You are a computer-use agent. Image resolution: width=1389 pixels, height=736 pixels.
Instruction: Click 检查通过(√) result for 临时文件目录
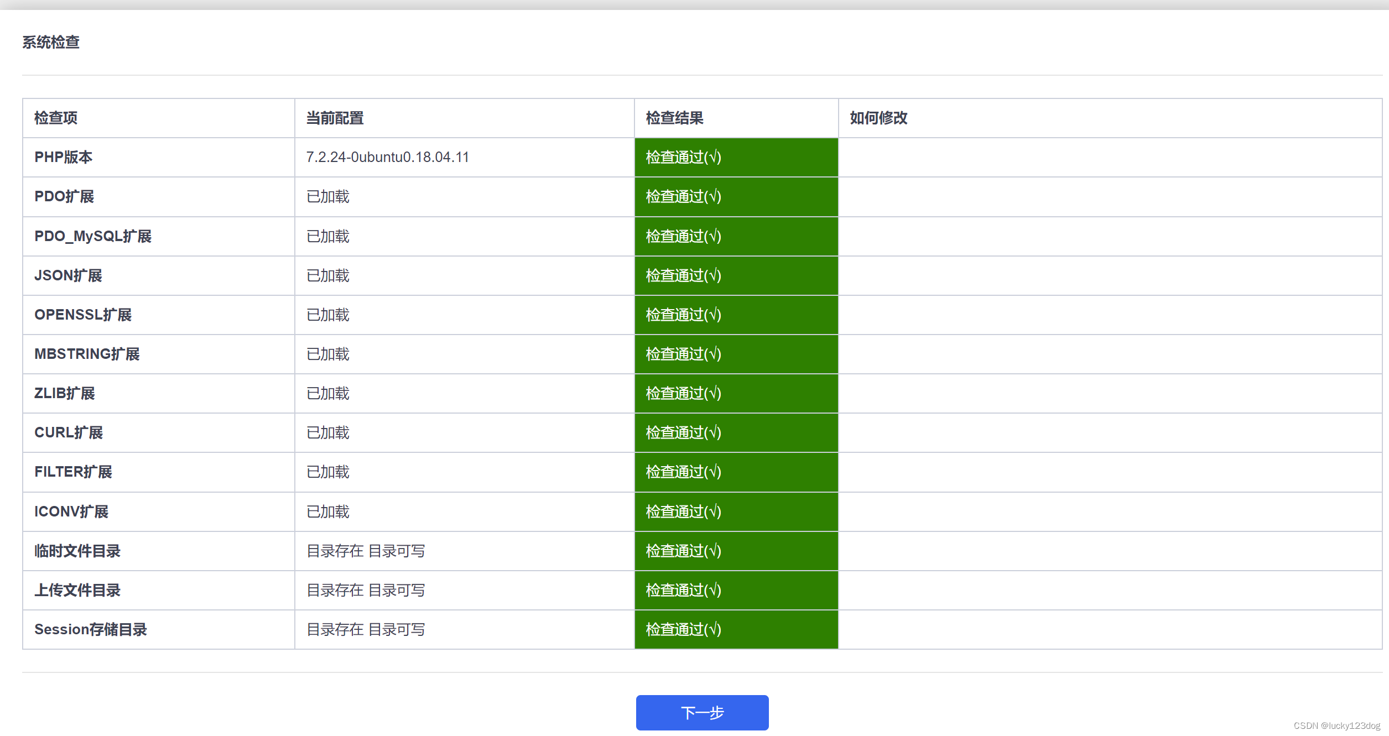pos(736,551)
